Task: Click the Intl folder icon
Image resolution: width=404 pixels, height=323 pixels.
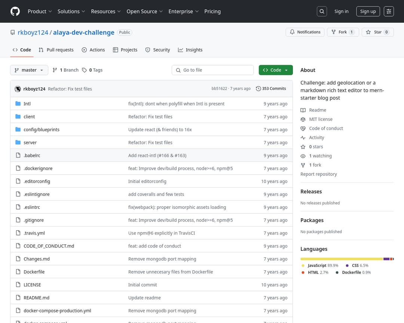Action: click(18, 104)
